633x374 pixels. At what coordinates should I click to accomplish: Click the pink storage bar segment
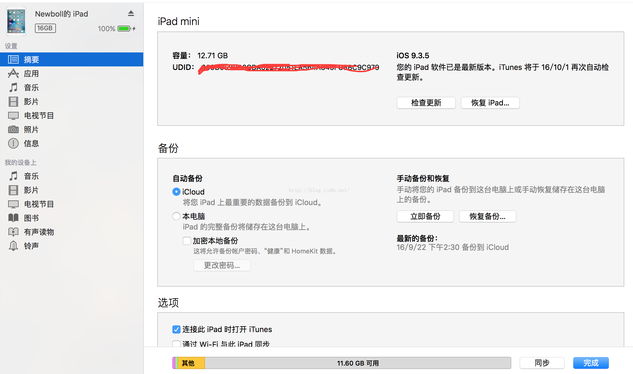point(174,363)
